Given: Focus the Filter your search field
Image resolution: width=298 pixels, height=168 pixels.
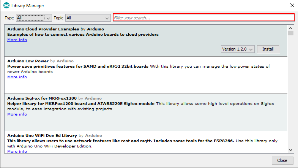Looking at the screenshot, I should (203, 18).
